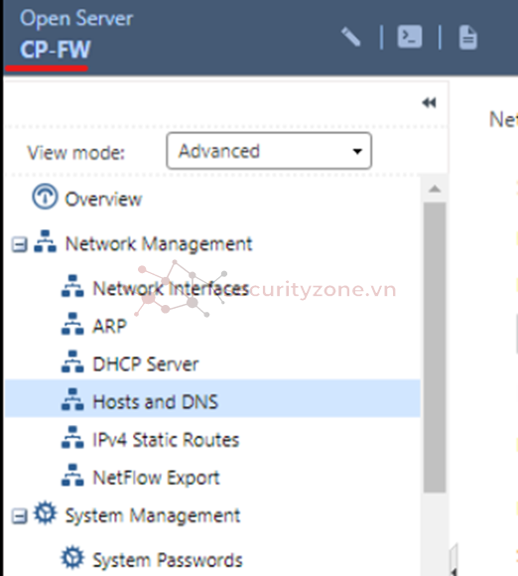Screen dimensions: 518x576
Task: Click the scrollbar up arrow
Action: pyautogui.click(x=435, y=189)
